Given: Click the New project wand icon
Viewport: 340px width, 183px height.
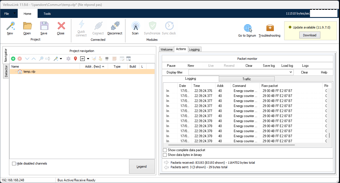Looking at the screenshot, I should 10,26.
